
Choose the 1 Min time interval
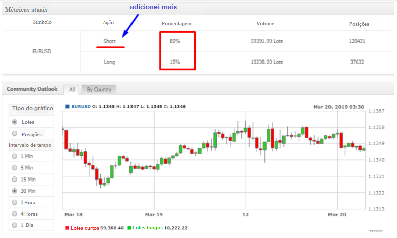pos(15,156)
